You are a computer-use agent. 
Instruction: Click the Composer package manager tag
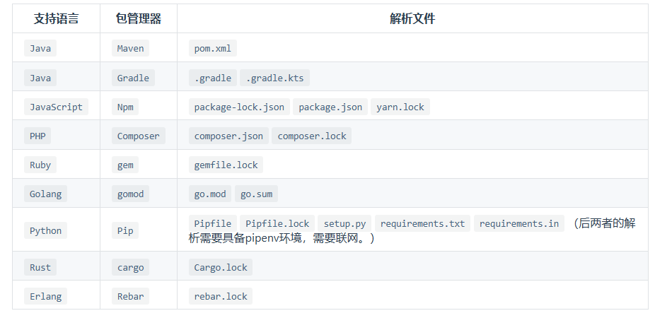click(x=138, y=136)
